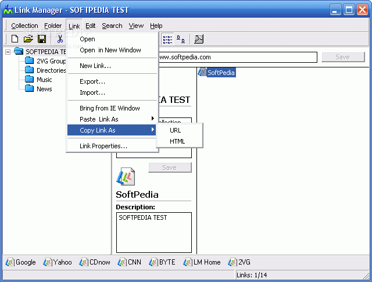Viewport: 372px width, 282px height.
Task: Choose Bring from IE Window
Action: click(x=112, y=108)
